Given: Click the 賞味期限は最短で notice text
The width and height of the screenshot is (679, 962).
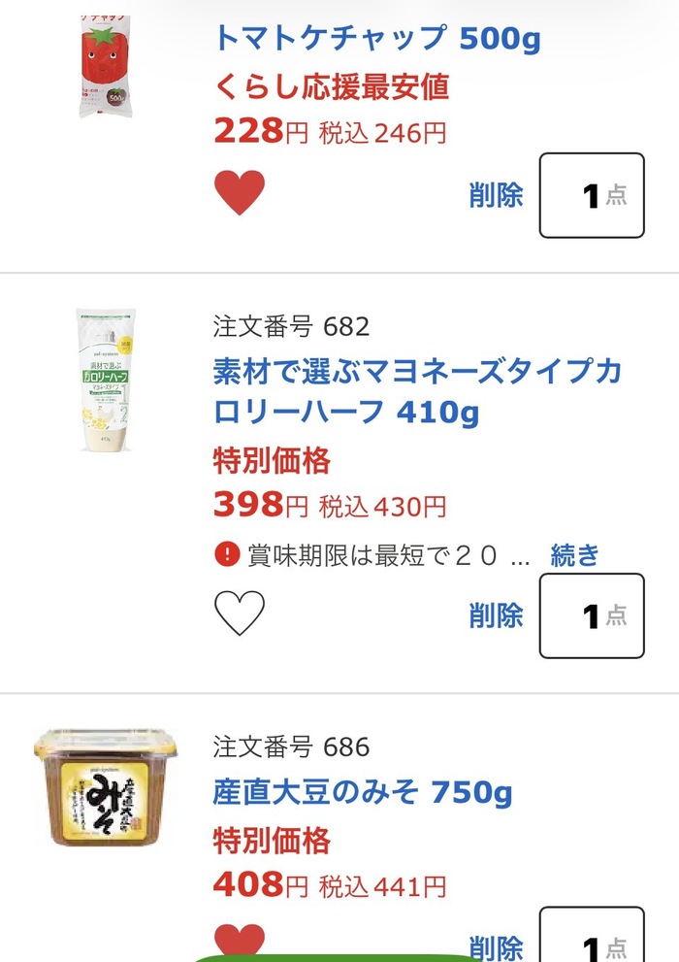Looking at the screenshot, I should point(389,556).
